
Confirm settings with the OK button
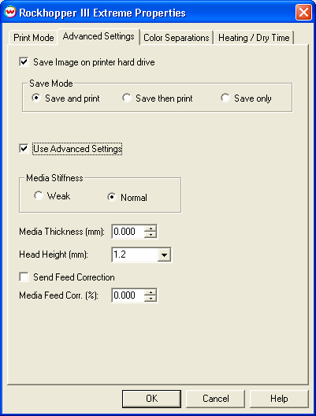[x=152, y=399]
